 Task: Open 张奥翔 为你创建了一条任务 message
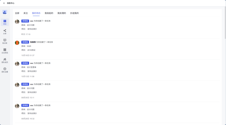(x=41, y=42)
